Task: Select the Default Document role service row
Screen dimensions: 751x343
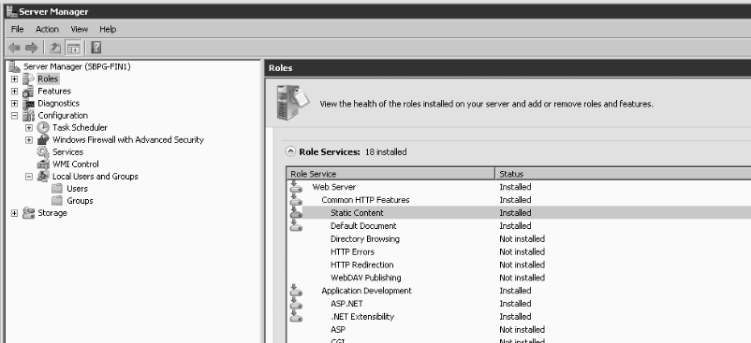Action: click(x=519, y=226)
